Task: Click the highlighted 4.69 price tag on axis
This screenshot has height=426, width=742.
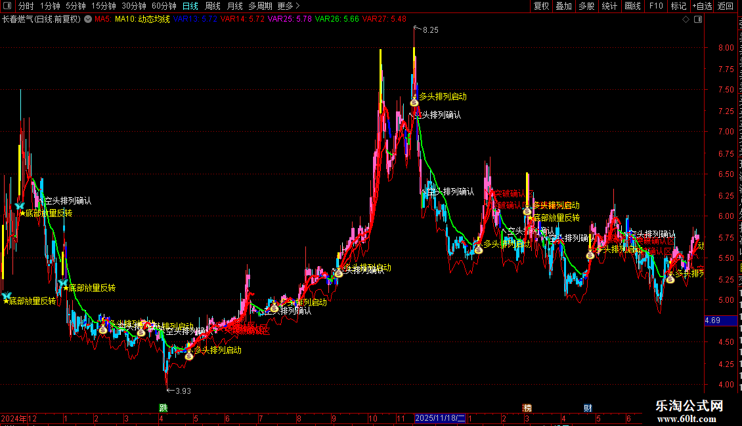Action: pos(721,320)
